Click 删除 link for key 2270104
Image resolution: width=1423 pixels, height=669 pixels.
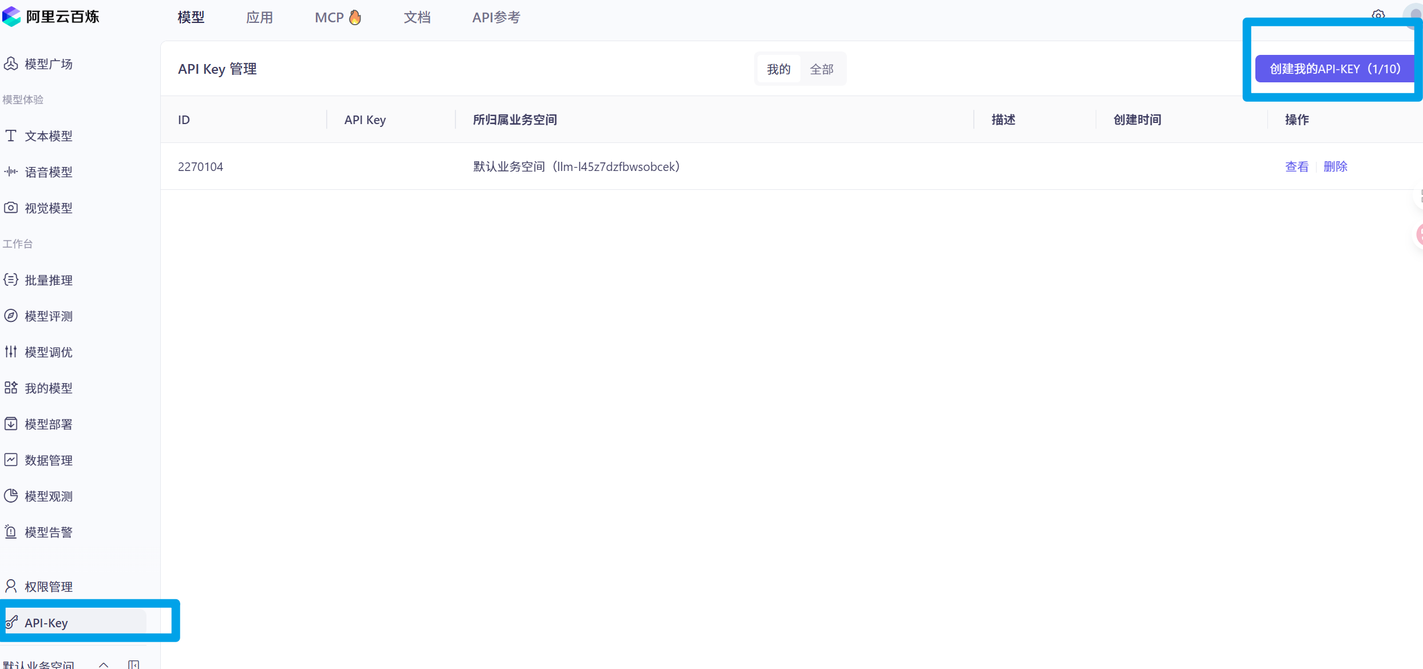coord(1335,166)
